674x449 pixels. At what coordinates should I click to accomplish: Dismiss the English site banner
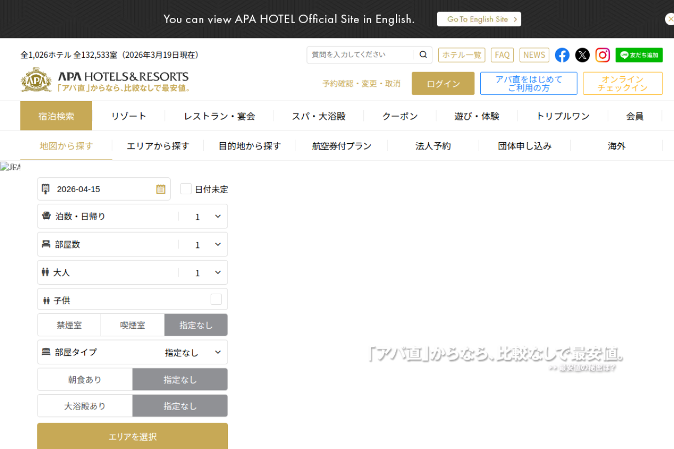(x=669, y=19)
